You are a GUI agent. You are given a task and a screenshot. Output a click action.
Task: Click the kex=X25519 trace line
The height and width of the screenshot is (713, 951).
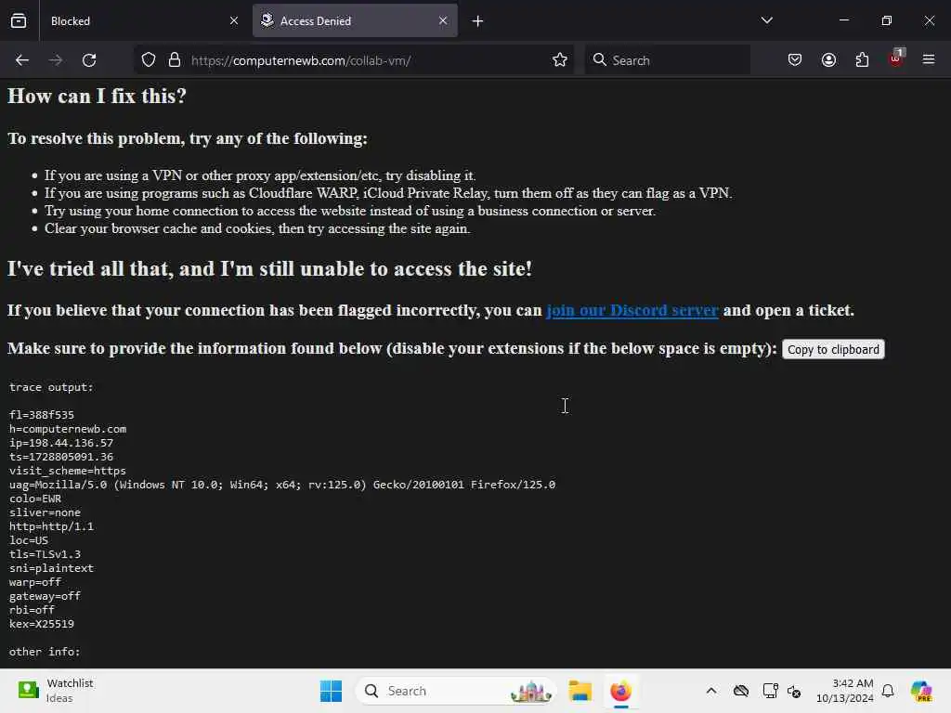pyautogui.click(x=42, y=625)
